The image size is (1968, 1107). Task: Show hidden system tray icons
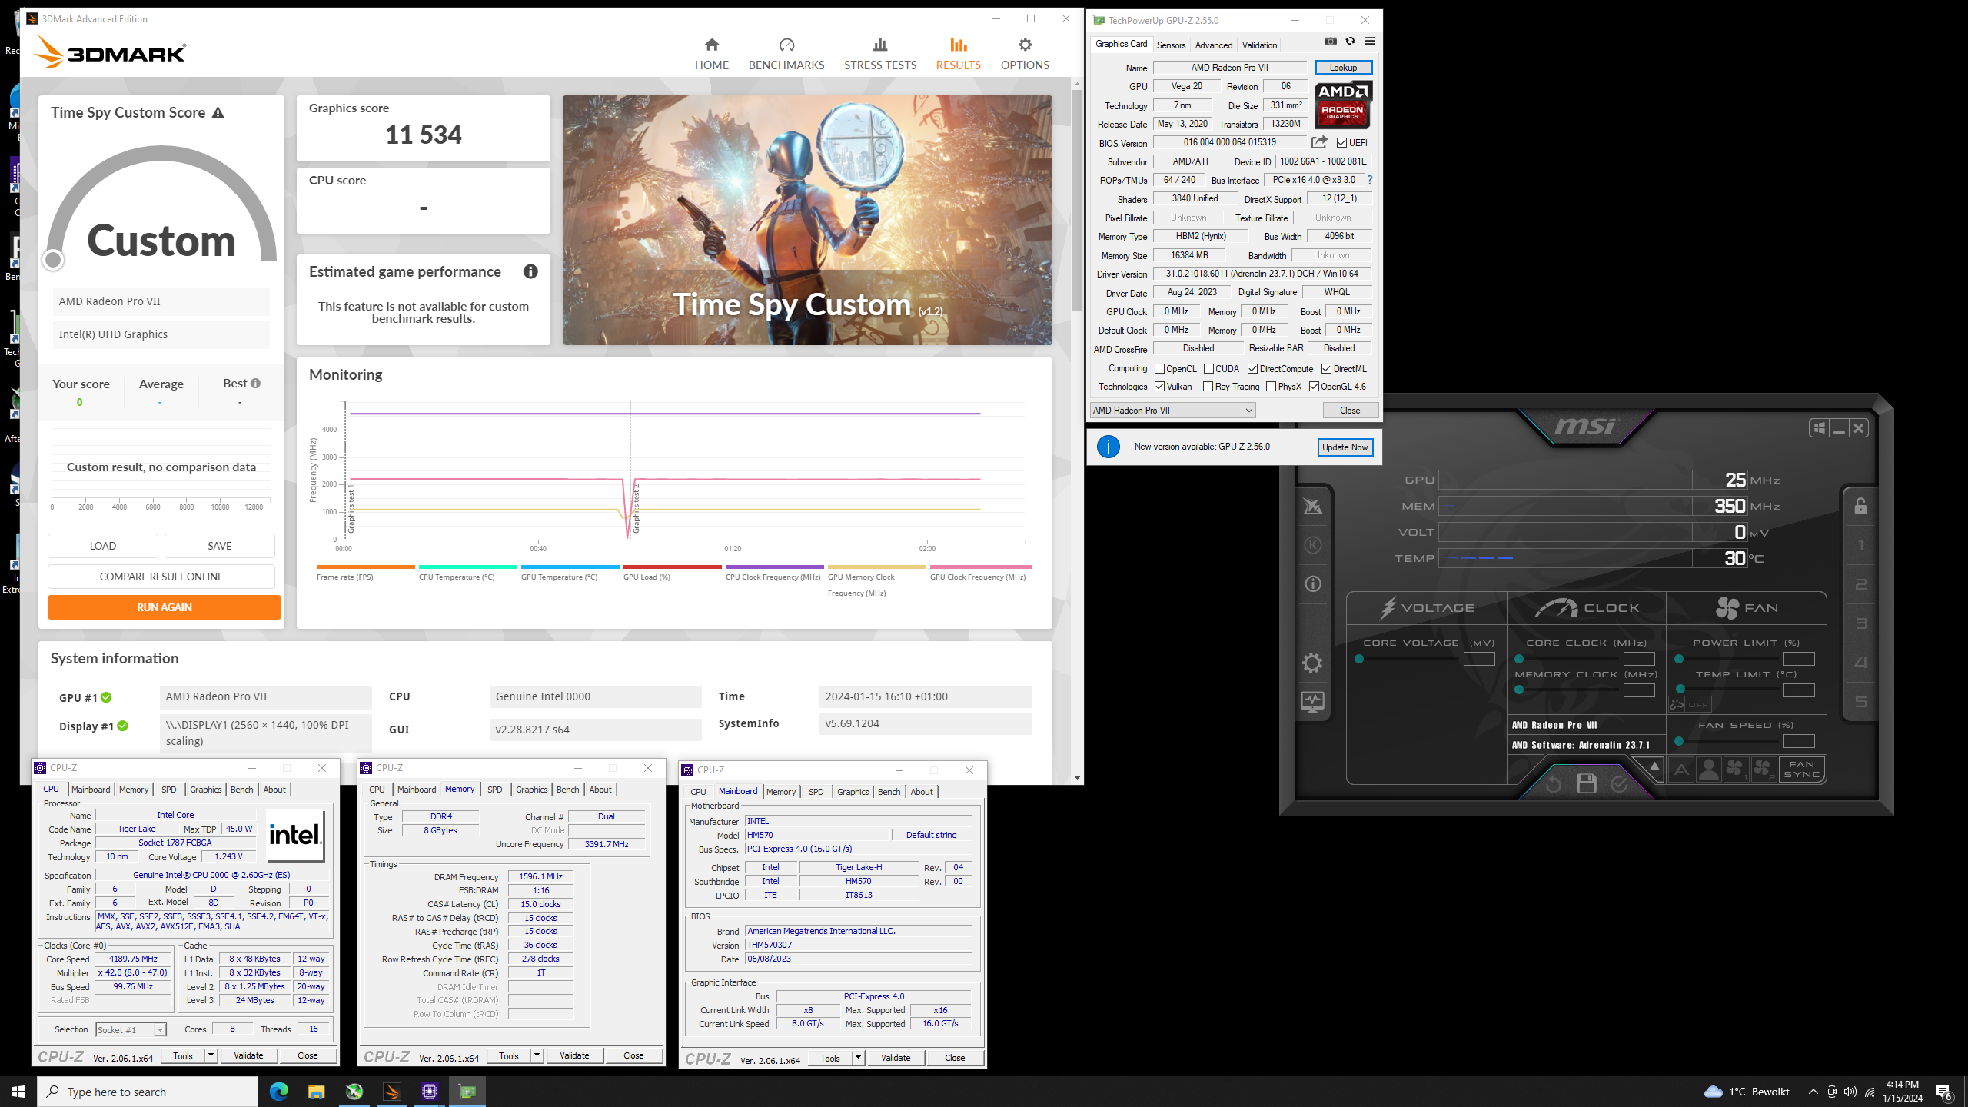[1813, 1092]
